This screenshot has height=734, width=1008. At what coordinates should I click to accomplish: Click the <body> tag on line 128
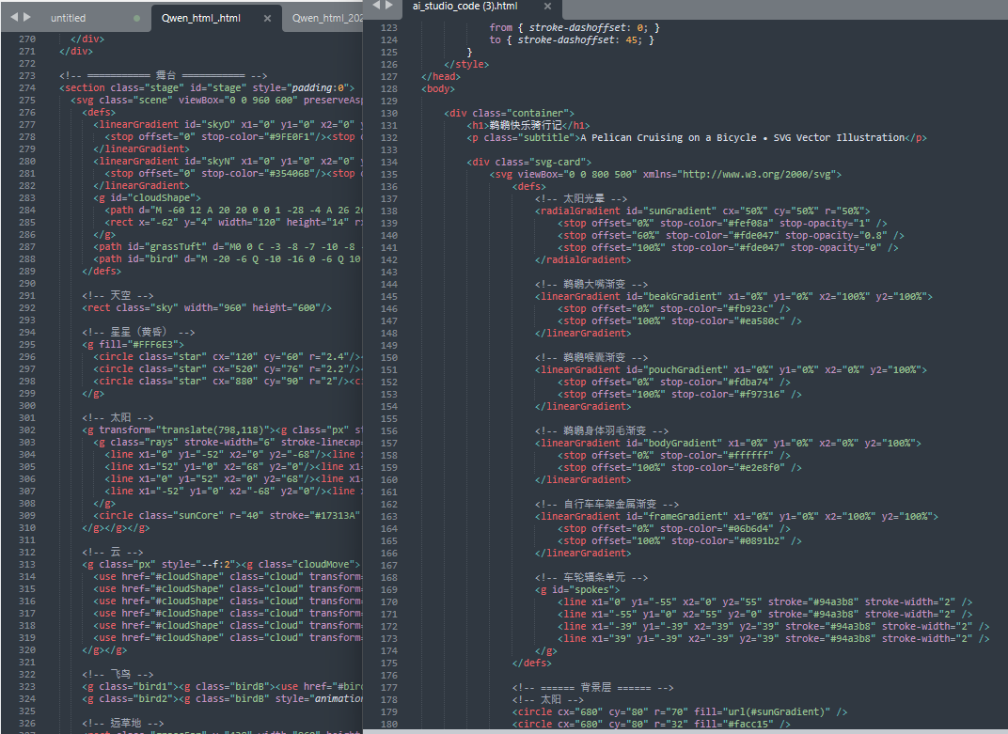pos(438,88)
